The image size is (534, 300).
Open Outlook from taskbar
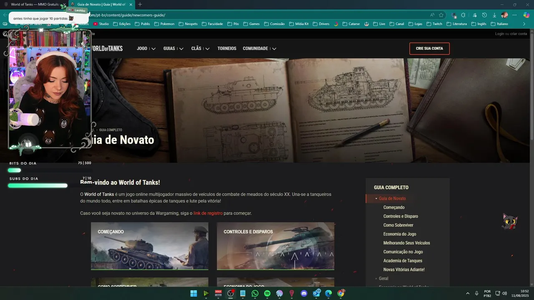click(x=317, y=293)
